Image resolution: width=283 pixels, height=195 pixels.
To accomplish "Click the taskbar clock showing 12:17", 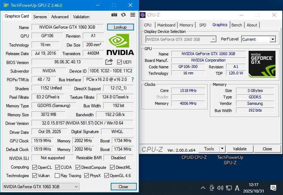I will 253,187.
